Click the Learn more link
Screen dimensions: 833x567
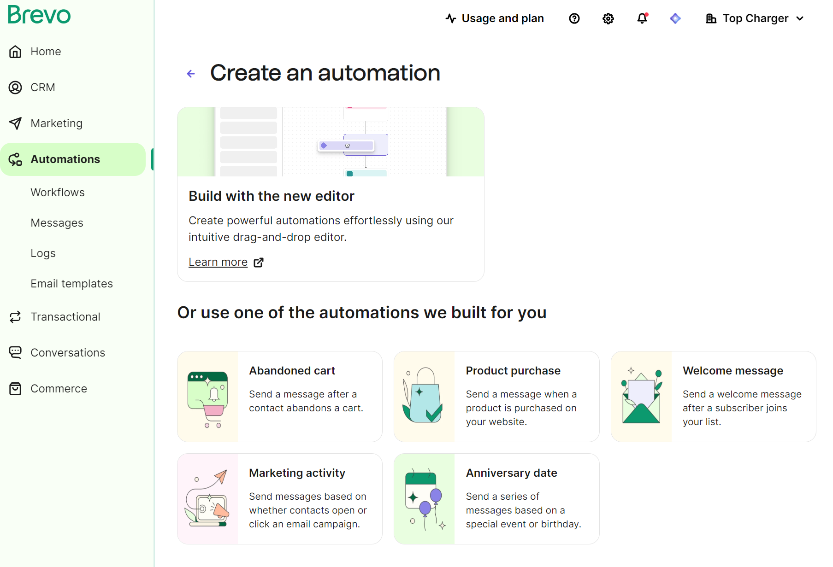(218, 262)
